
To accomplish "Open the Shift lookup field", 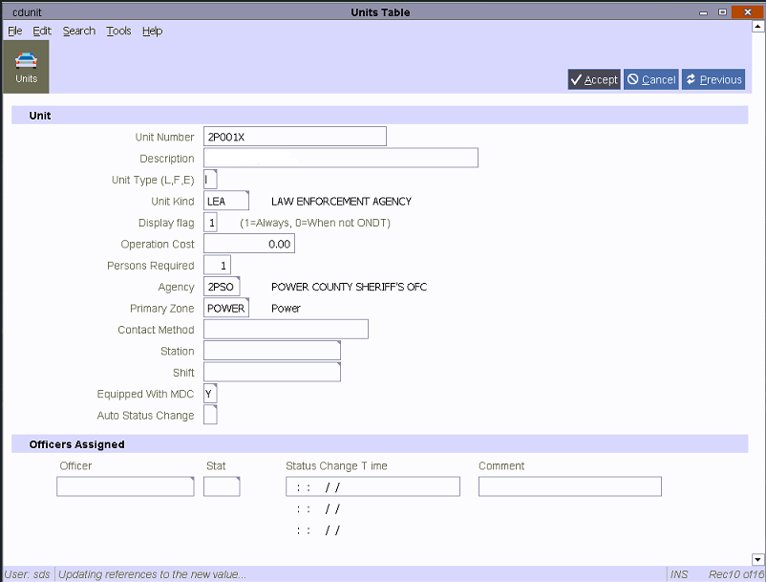I will pyautogui.click(x=272, y=373).
